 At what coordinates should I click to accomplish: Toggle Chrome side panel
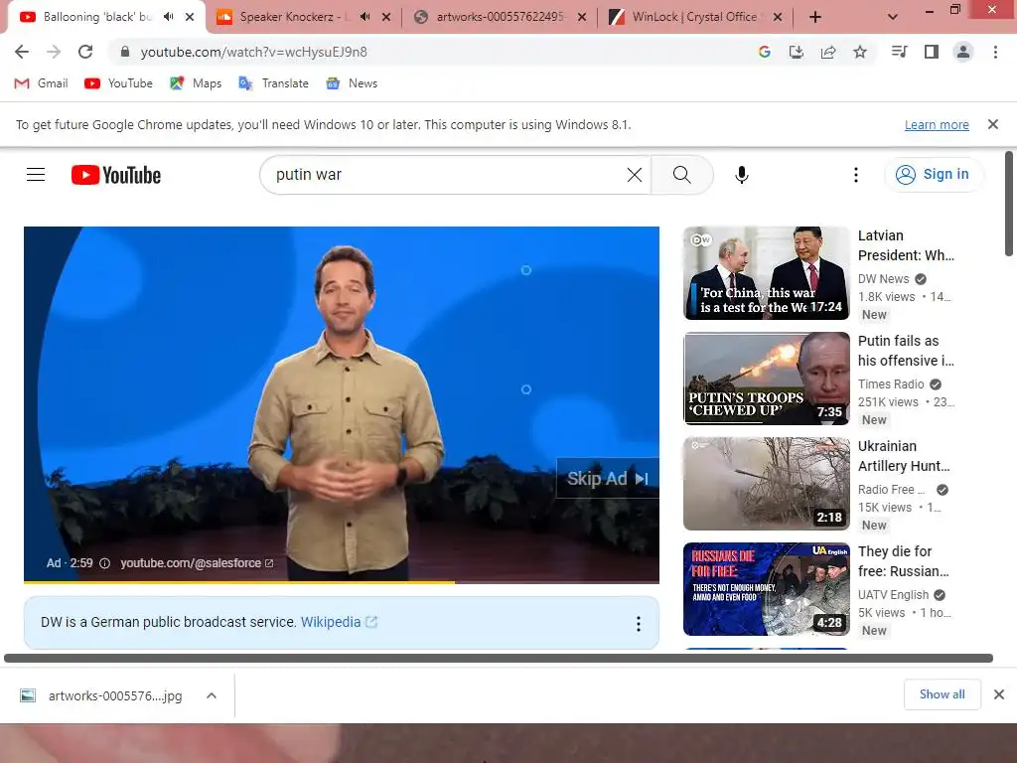(x=932, y=52)
